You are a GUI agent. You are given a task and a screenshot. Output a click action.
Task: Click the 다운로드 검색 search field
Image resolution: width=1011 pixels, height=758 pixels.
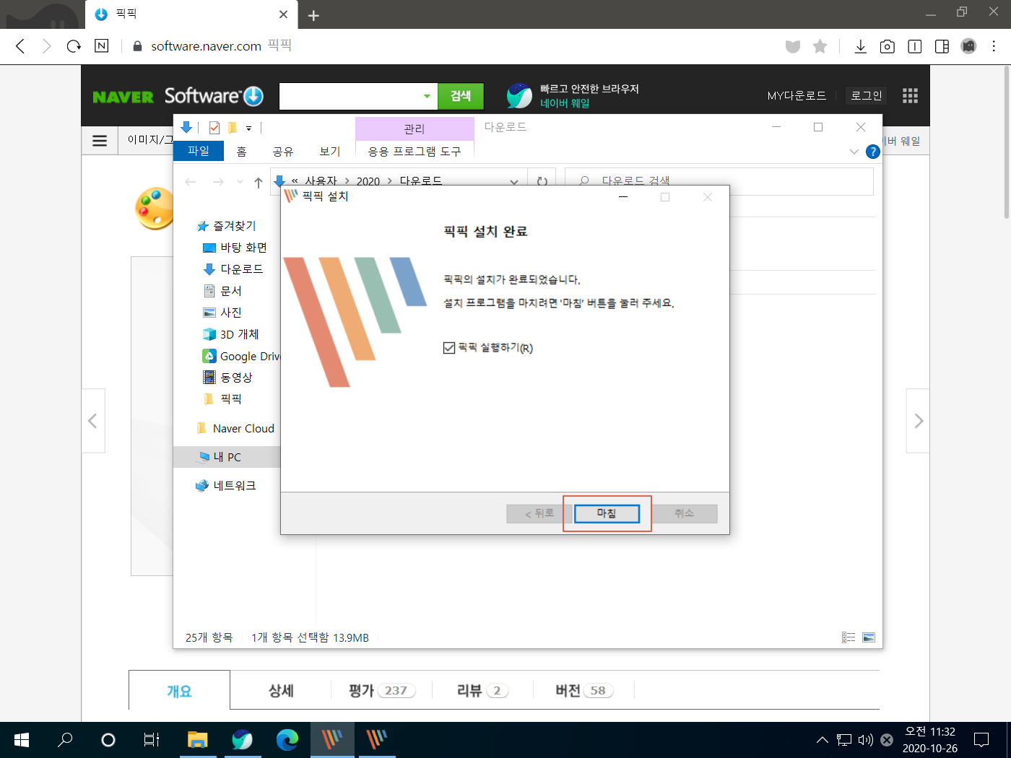(719, 181)
